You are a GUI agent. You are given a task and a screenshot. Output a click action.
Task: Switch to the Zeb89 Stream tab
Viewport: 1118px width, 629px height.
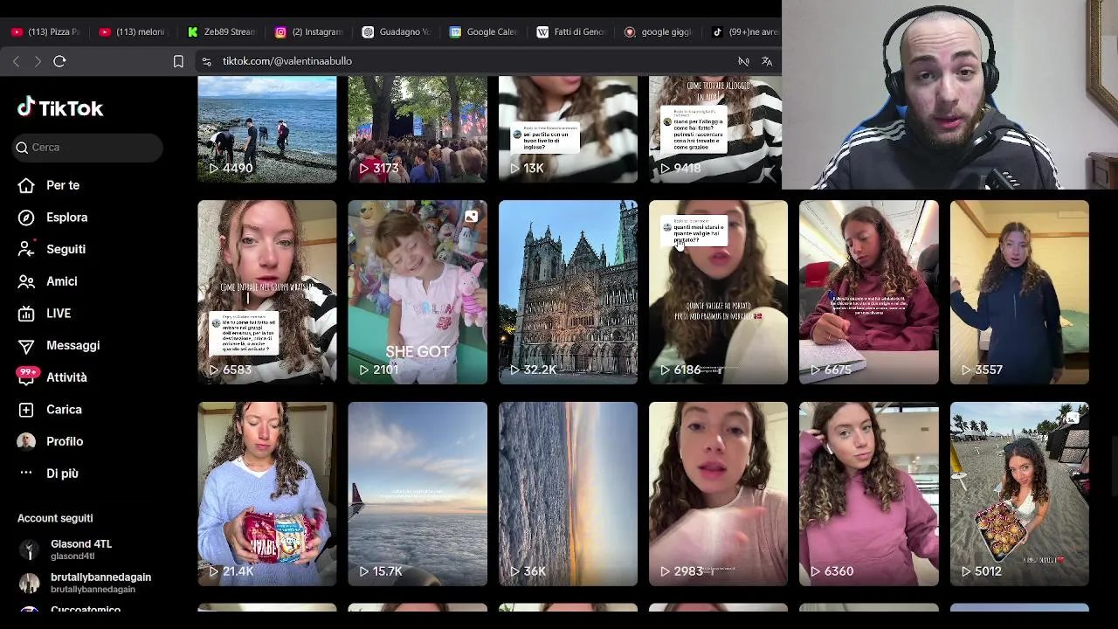click(221, 31)
